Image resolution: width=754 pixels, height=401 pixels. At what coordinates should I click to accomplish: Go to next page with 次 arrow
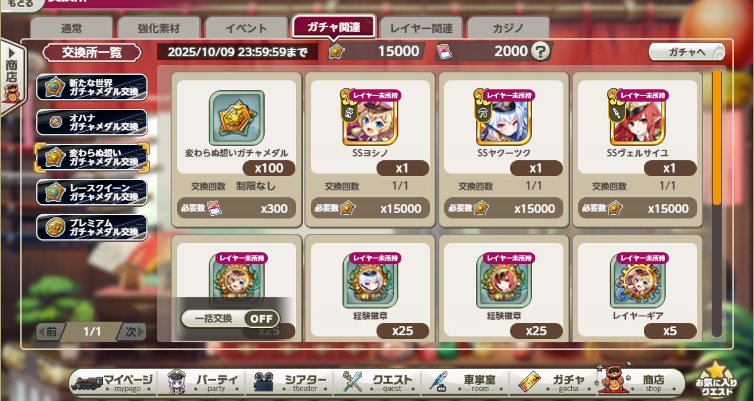tap(131, 332)
